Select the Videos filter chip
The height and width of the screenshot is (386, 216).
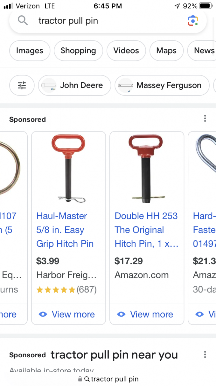pos(126,51)
